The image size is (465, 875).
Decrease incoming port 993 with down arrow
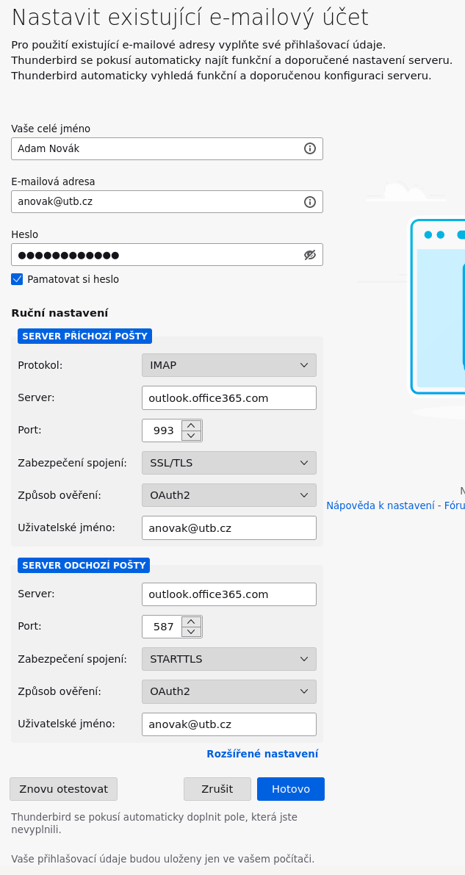[191, 436]
